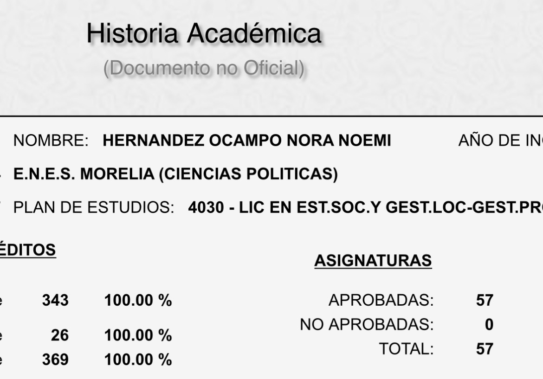Click the APROBADAS label
543x379 pixels.
381,301
